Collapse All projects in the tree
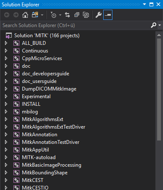The image size is (163, 190). tap(77, 15)
